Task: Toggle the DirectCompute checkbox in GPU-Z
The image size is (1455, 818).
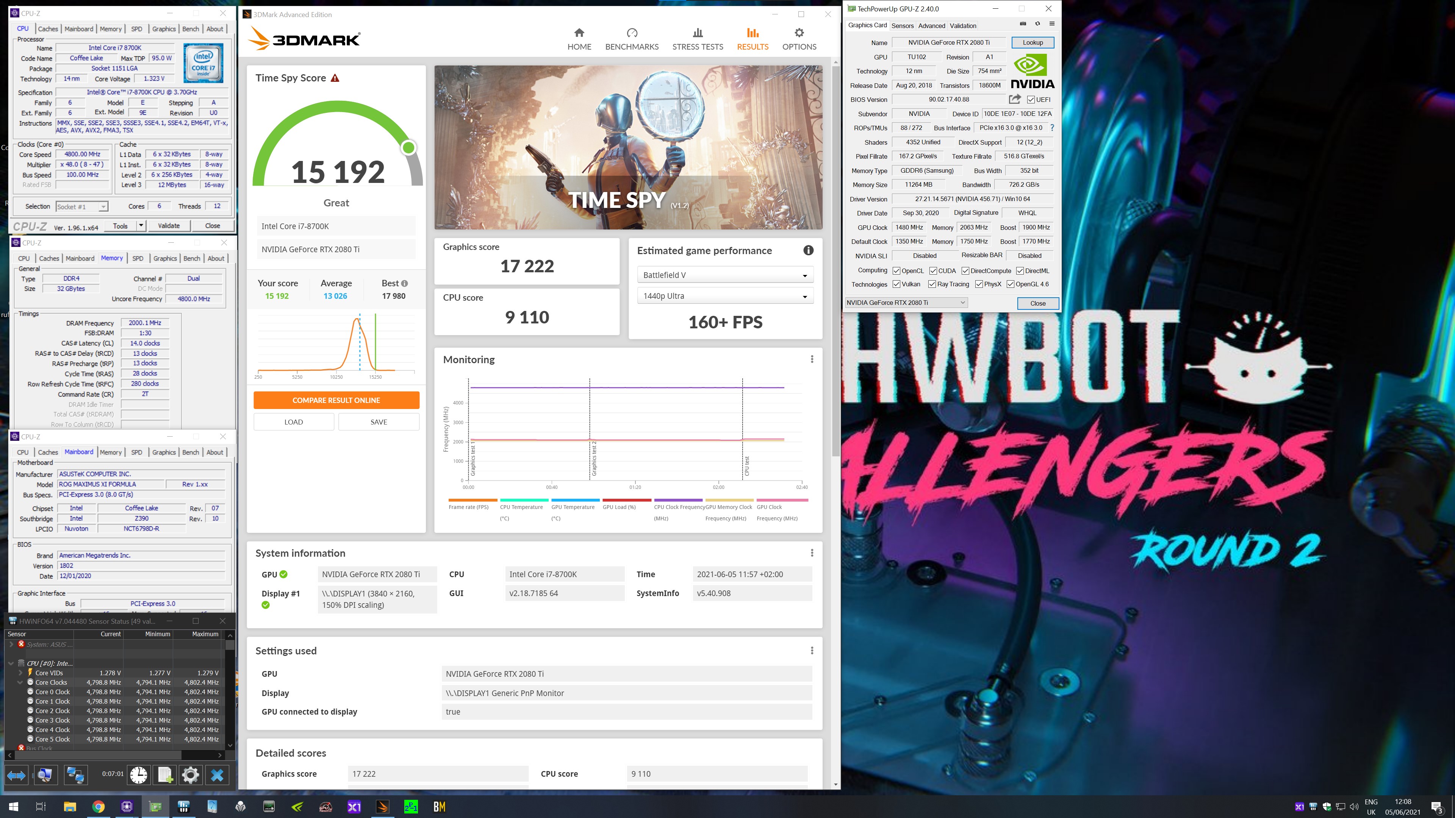Action: coord(965,271)
